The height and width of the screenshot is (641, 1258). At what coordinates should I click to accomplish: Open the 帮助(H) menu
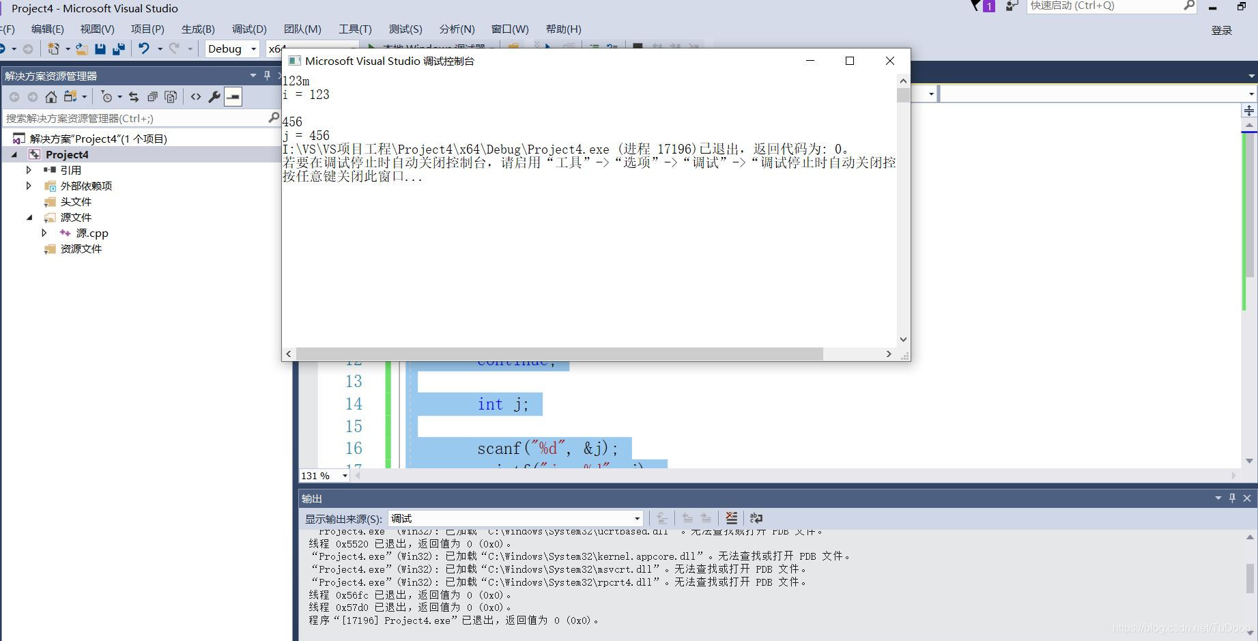(564, 29)
